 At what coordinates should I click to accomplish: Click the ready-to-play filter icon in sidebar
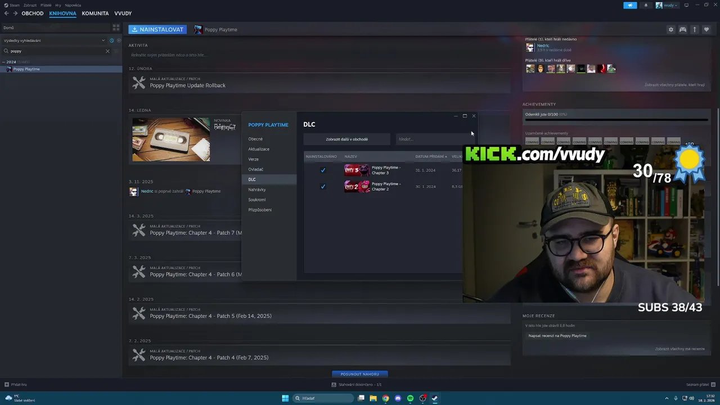click(118, 40)
